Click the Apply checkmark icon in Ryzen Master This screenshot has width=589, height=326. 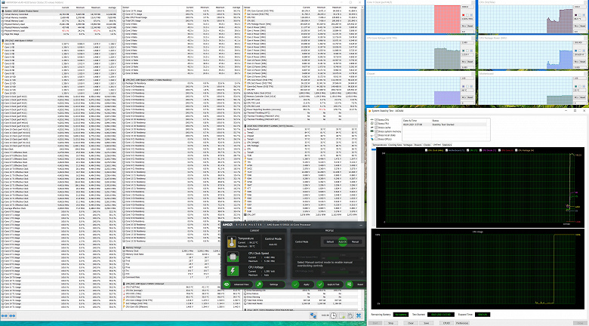click(295, 284)
